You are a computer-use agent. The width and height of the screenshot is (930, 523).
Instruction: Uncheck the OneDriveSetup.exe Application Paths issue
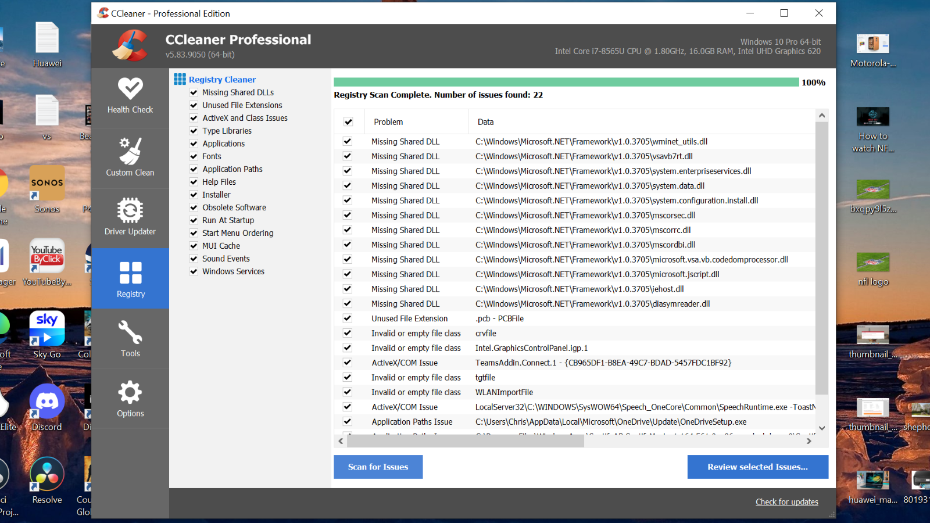pos(347,422)
